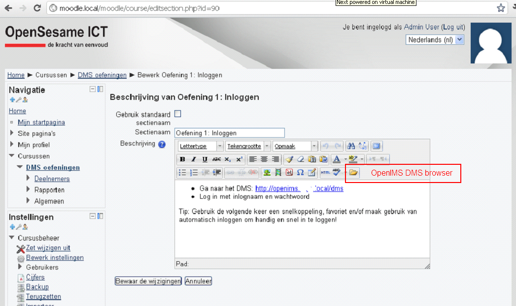
Task: Click the find binoculars icon
Action: 351,146
